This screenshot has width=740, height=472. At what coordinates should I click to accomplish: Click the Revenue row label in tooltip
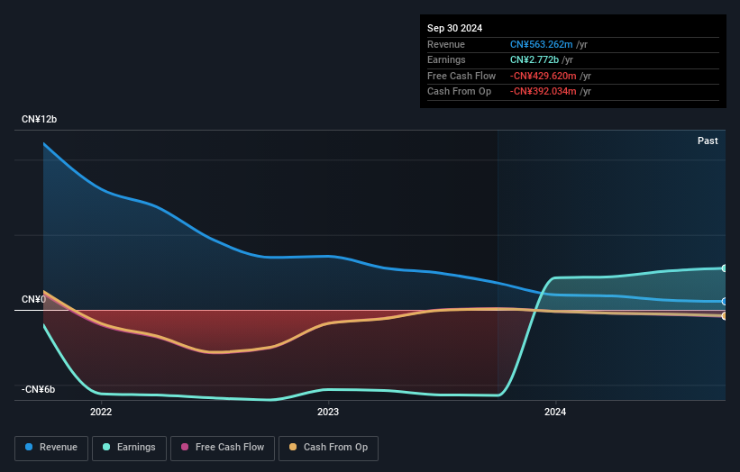coord(446,44)
